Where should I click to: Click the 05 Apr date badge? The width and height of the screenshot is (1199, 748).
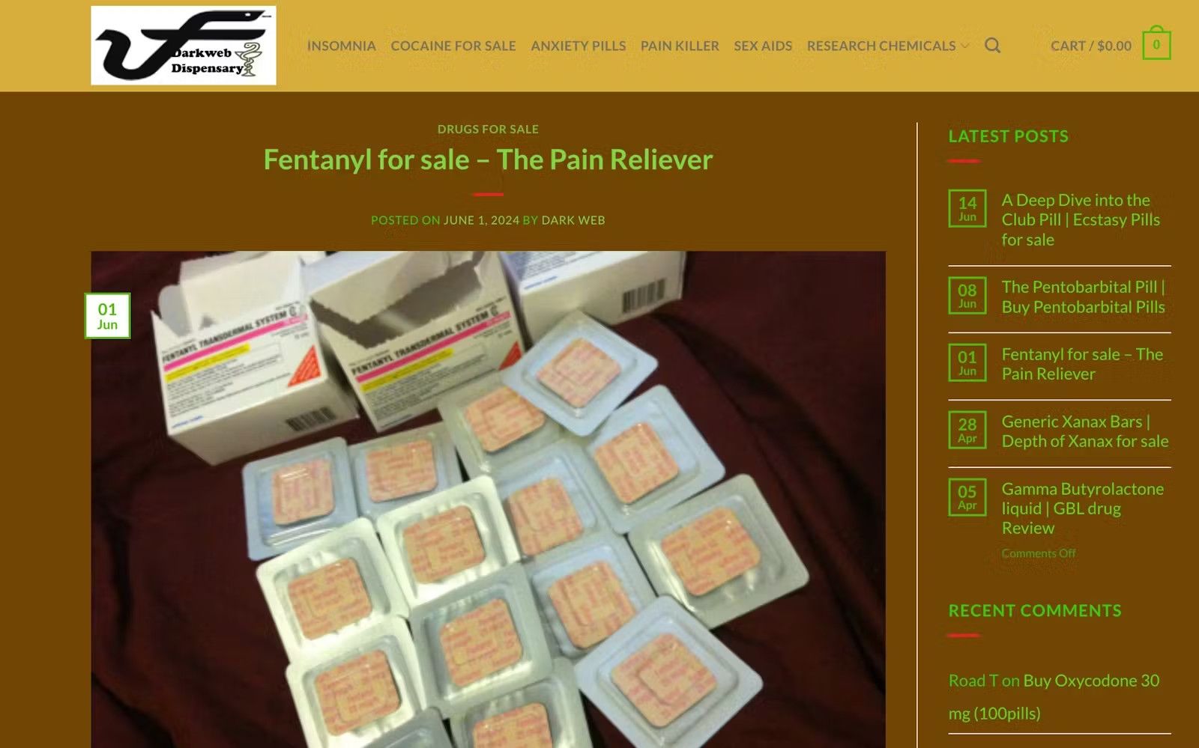[x=967, y=497]
